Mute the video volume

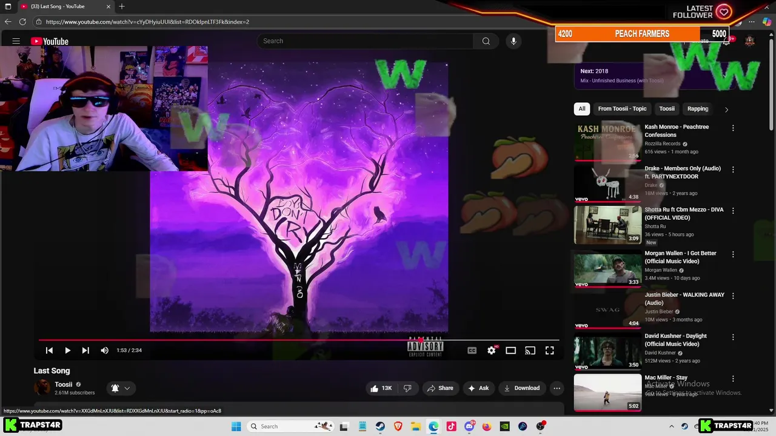pos(104,351)
